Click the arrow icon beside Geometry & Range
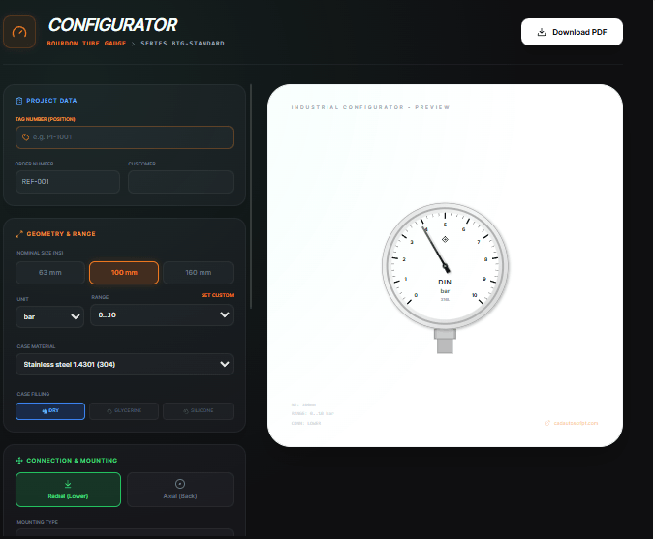This screenshot has width=655, height=539. pyautogui.click(x=19, y=234)
